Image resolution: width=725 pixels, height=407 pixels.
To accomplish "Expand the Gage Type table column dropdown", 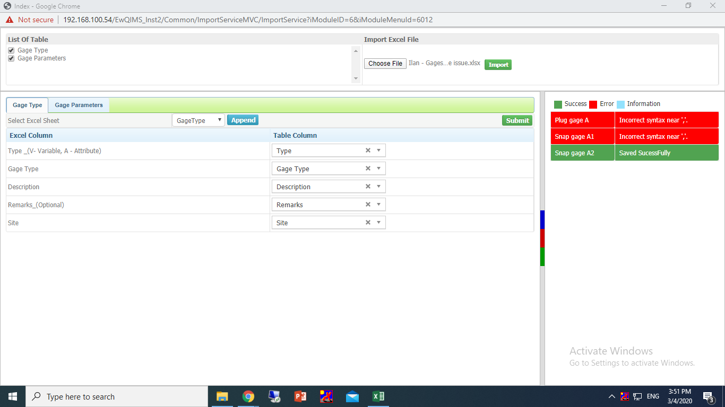I will point(378,169).
